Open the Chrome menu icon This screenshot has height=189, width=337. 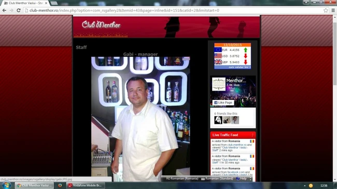click(x=333, y=10)
